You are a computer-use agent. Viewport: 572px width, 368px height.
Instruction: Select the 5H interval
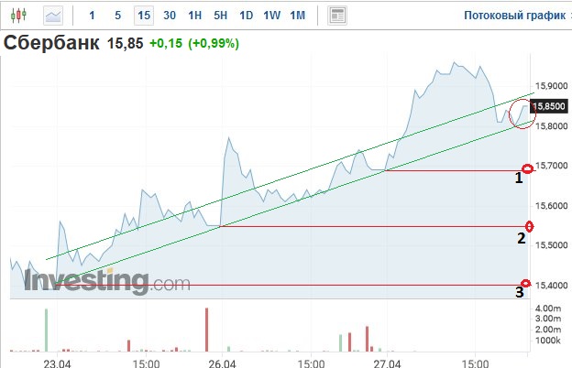tap(220, 16)
